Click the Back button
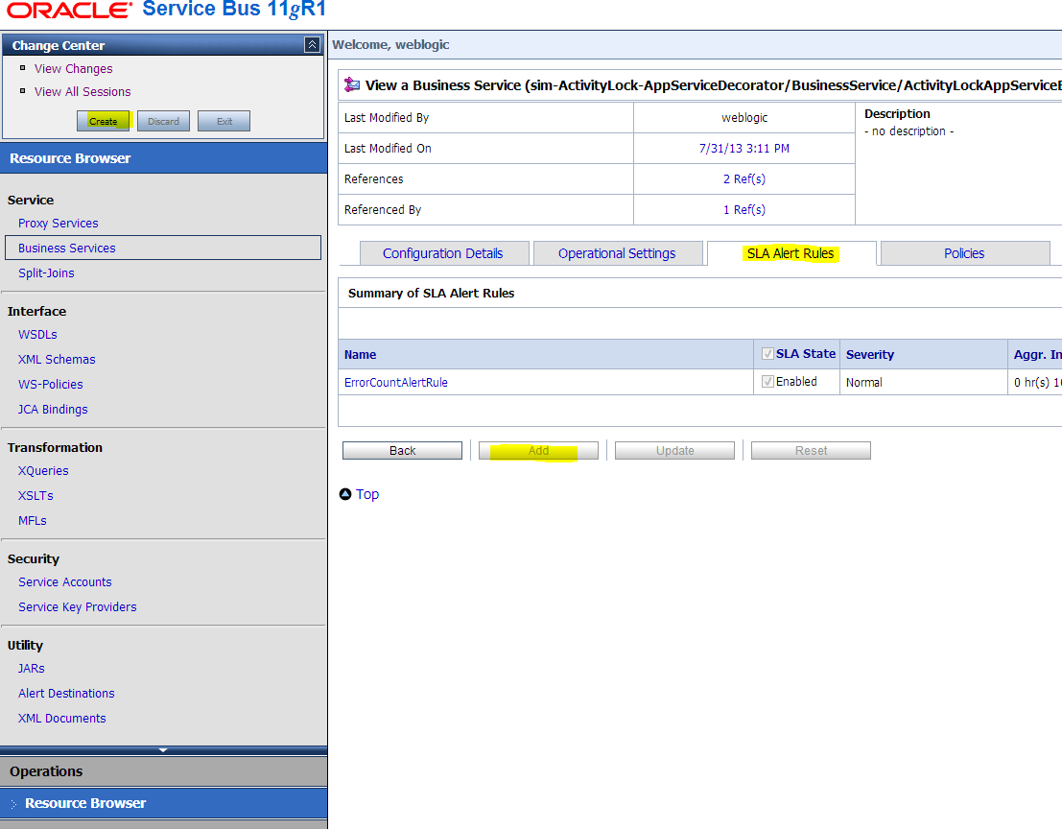The height and width of the screenshot is (829, 1062). click(x=402, y=451)
